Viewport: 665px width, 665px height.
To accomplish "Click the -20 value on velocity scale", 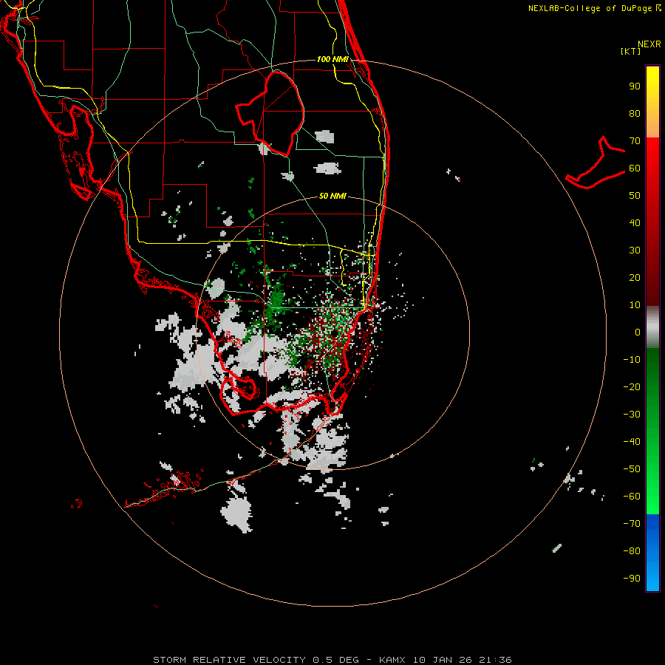I will [632, 387].
